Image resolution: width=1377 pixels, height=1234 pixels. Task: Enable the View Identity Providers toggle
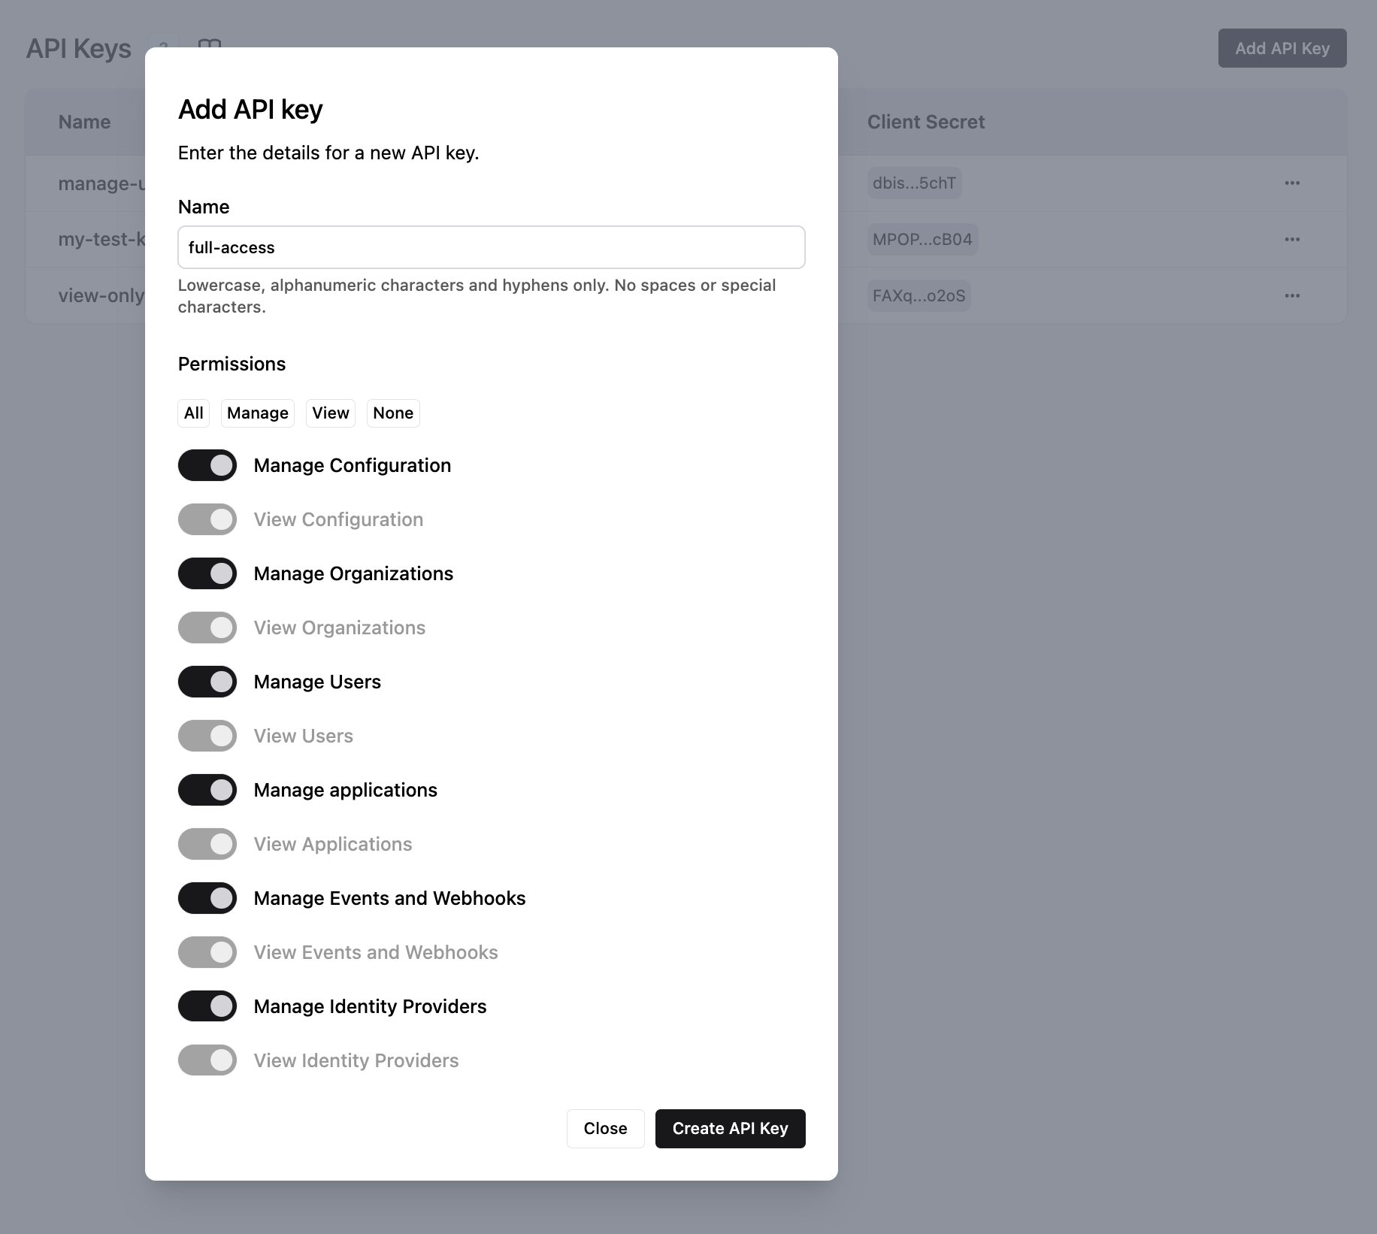point(207,1060)
